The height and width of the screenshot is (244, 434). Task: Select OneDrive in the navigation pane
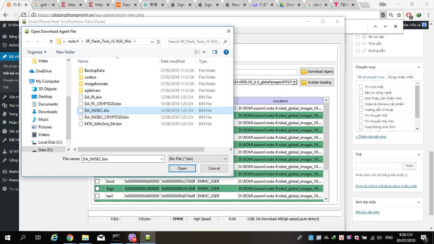tap(43, 71)
